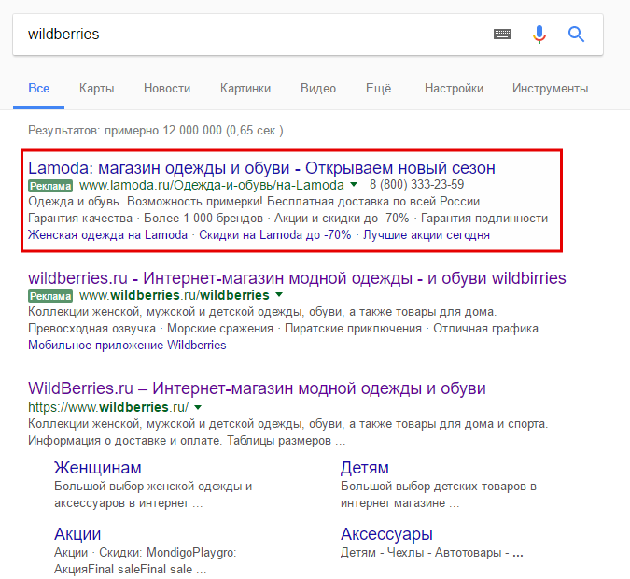The image size is (630, 579).
Task: Expand dropdown arrow next to lamoda.ru URL
Action: coord(354,186)
